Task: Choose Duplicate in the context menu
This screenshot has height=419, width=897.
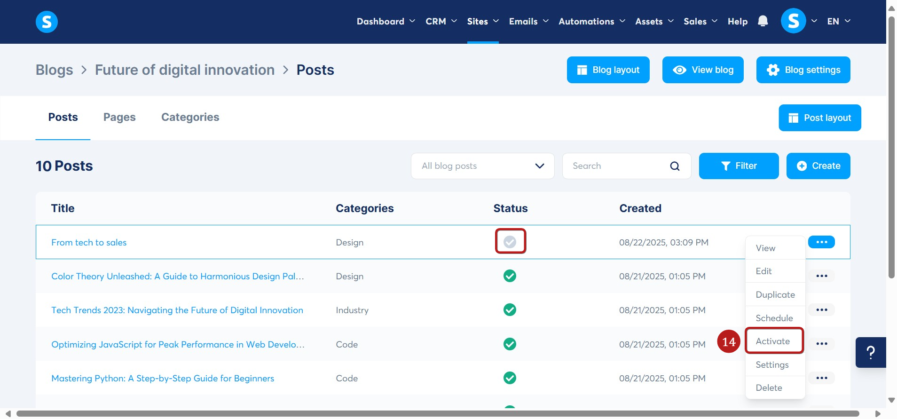Action: coord(775,295)
